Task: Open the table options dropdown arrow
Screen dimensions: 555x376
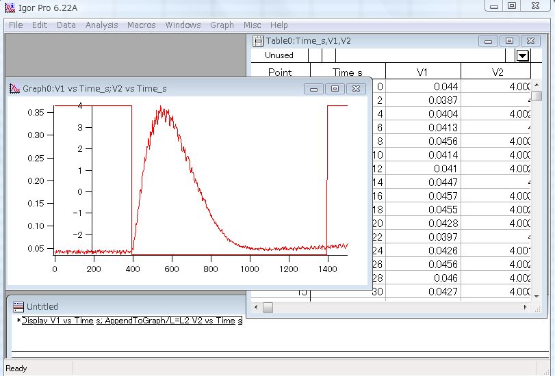Action: pyautogui.click(x=523, y=55)
